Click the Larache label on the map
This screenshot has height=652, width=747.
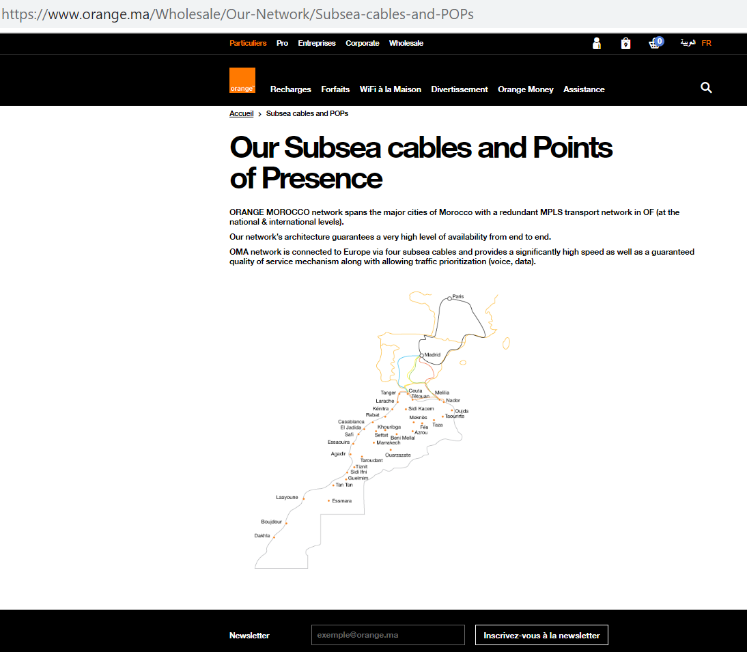tap(385, 401)
